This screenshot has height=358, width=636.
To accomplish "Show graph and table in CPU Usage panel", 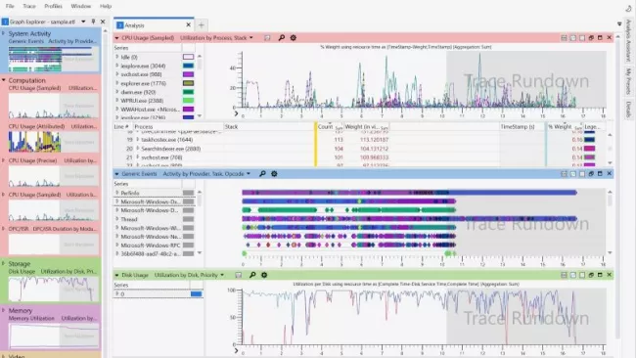I will tap(564, 38).
